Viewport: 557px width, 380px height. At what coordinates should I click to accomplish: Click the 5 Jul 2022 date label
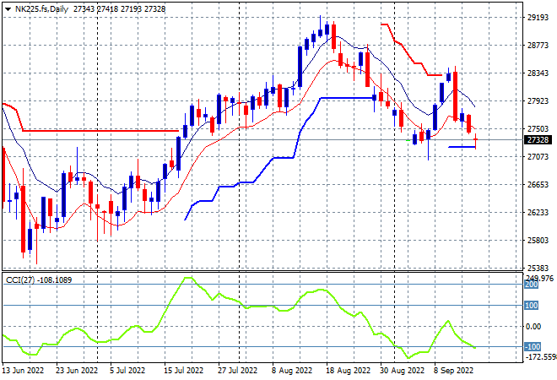pyautogui.click(x=127, y=371)
